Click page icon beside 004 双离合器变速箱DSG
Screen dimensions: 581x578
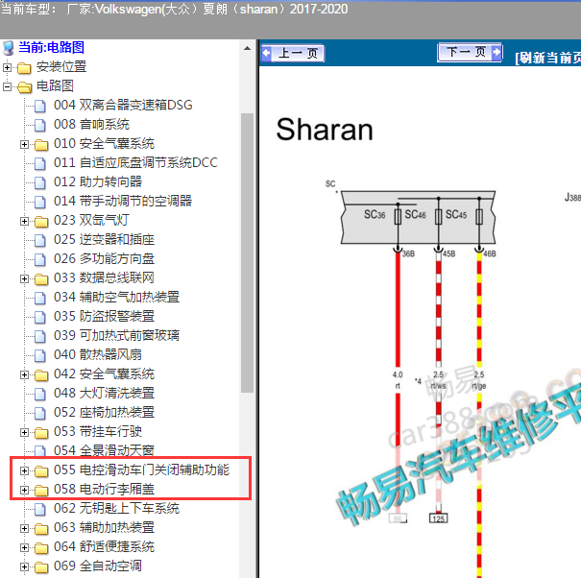point(40,106)
